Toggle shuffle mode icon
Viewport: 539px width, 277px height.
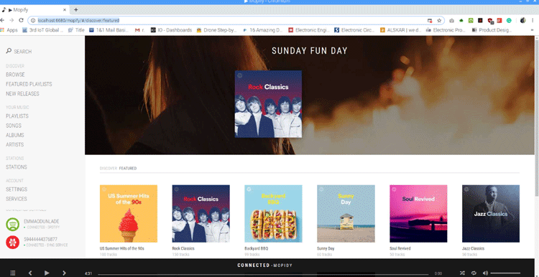[x=462, y=273]
